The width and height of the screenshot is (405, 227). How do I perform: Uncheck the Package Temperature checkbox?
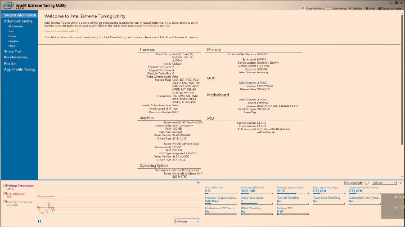5,186
